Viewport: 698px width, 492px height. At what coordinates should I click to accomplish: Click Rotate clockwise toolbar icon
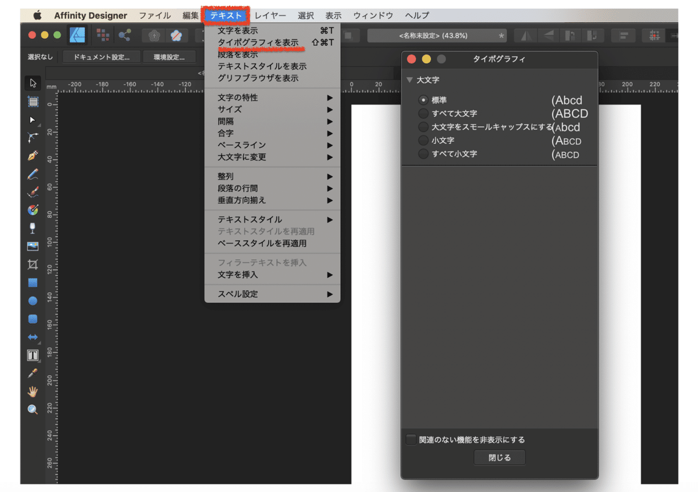pos(592,35)
